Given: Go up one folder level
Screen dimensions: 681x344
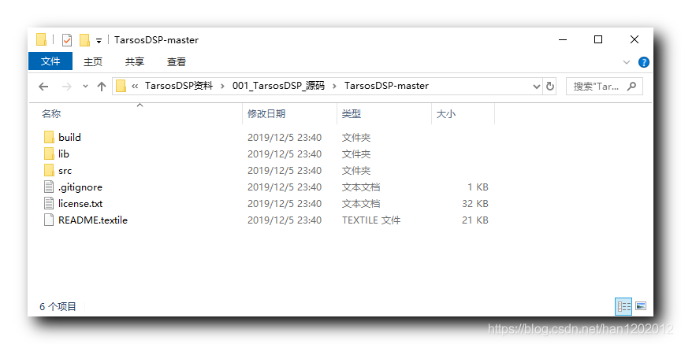Looking at the screenshot, I should [102, 87].
